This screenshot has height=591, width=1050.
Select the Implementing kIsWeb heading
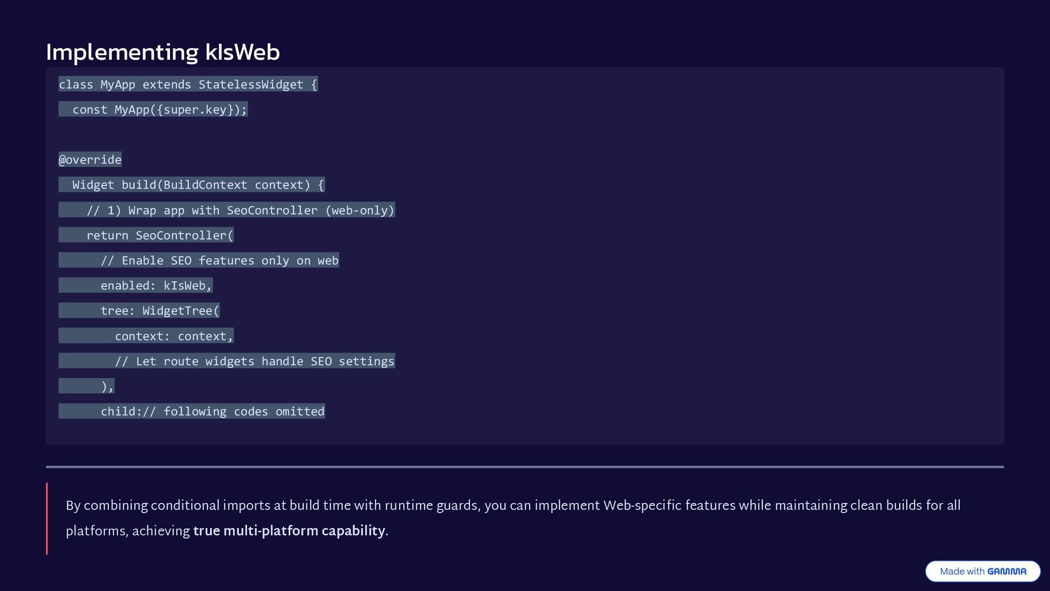click(x=163, y=52)
